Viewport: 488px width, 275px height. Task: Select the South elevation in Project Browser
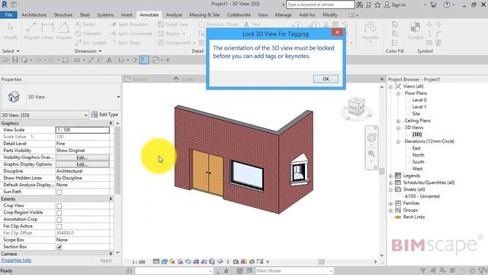418,162
